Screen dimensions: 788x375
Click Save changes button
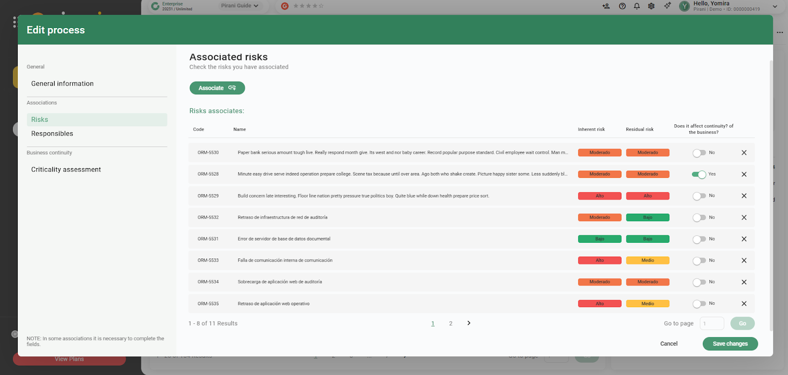730,344
